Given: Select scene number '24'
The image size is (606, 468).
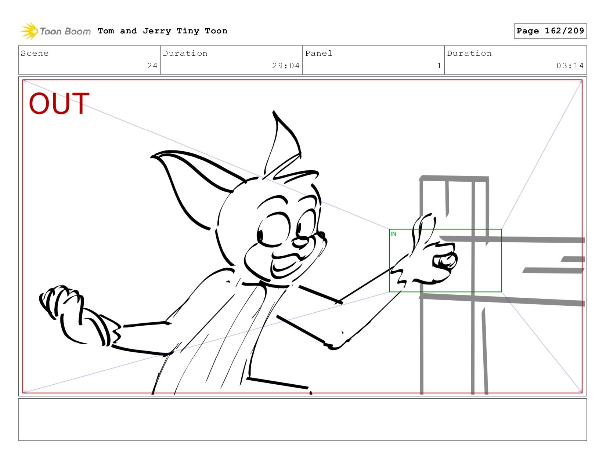Looking at the screenshot, I should pyautogui.click(x=152, y=66).
